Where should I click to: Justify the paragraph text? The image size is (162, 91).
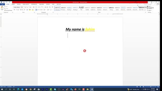coord(42,10)
